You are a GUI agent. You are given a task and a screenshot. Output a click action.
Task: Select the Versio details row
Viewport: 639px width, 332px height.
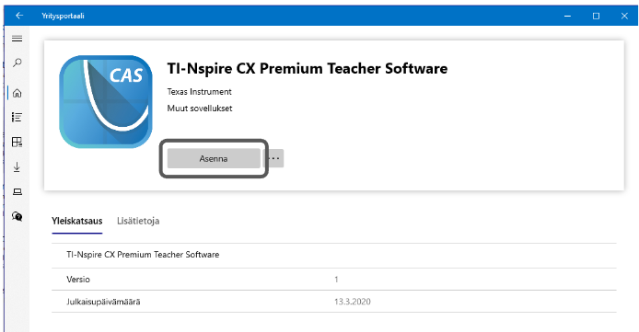click(x=334, y=279)
